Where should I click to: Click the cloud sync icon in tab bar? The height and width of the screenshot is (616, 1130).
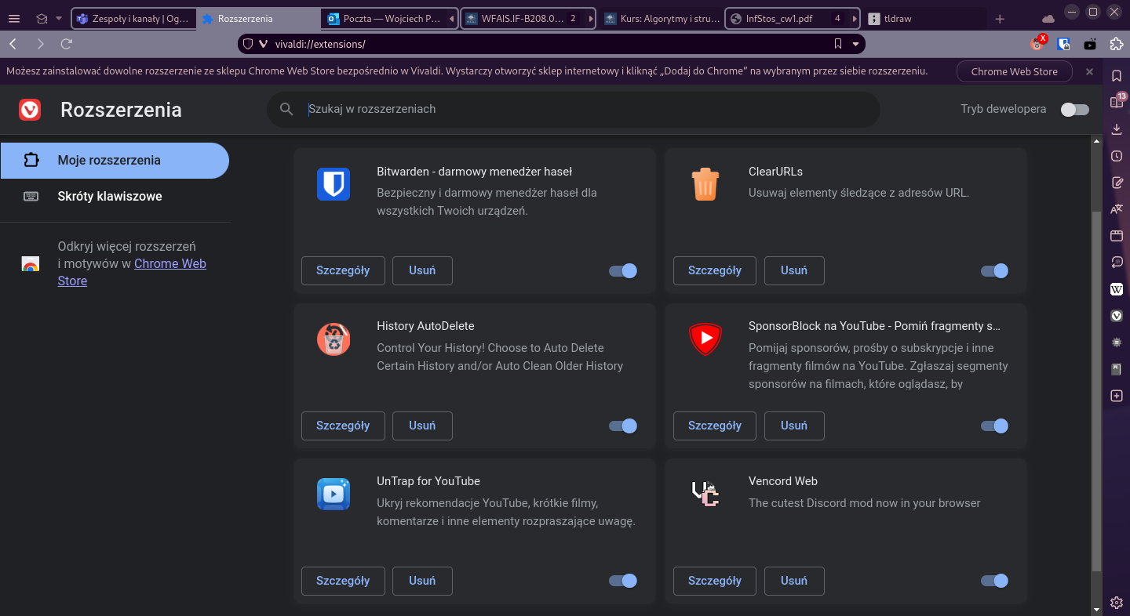[1048, 19]
